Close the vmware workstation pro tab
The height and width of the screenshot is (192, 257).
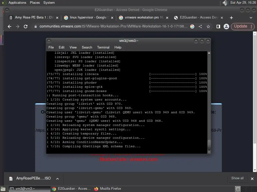coord(167,18)
